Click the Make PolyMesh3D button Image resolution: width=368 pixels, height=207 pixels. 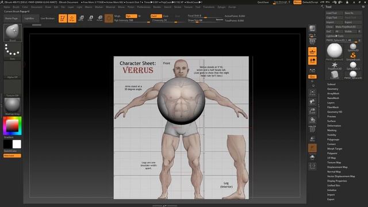[348, 27]
